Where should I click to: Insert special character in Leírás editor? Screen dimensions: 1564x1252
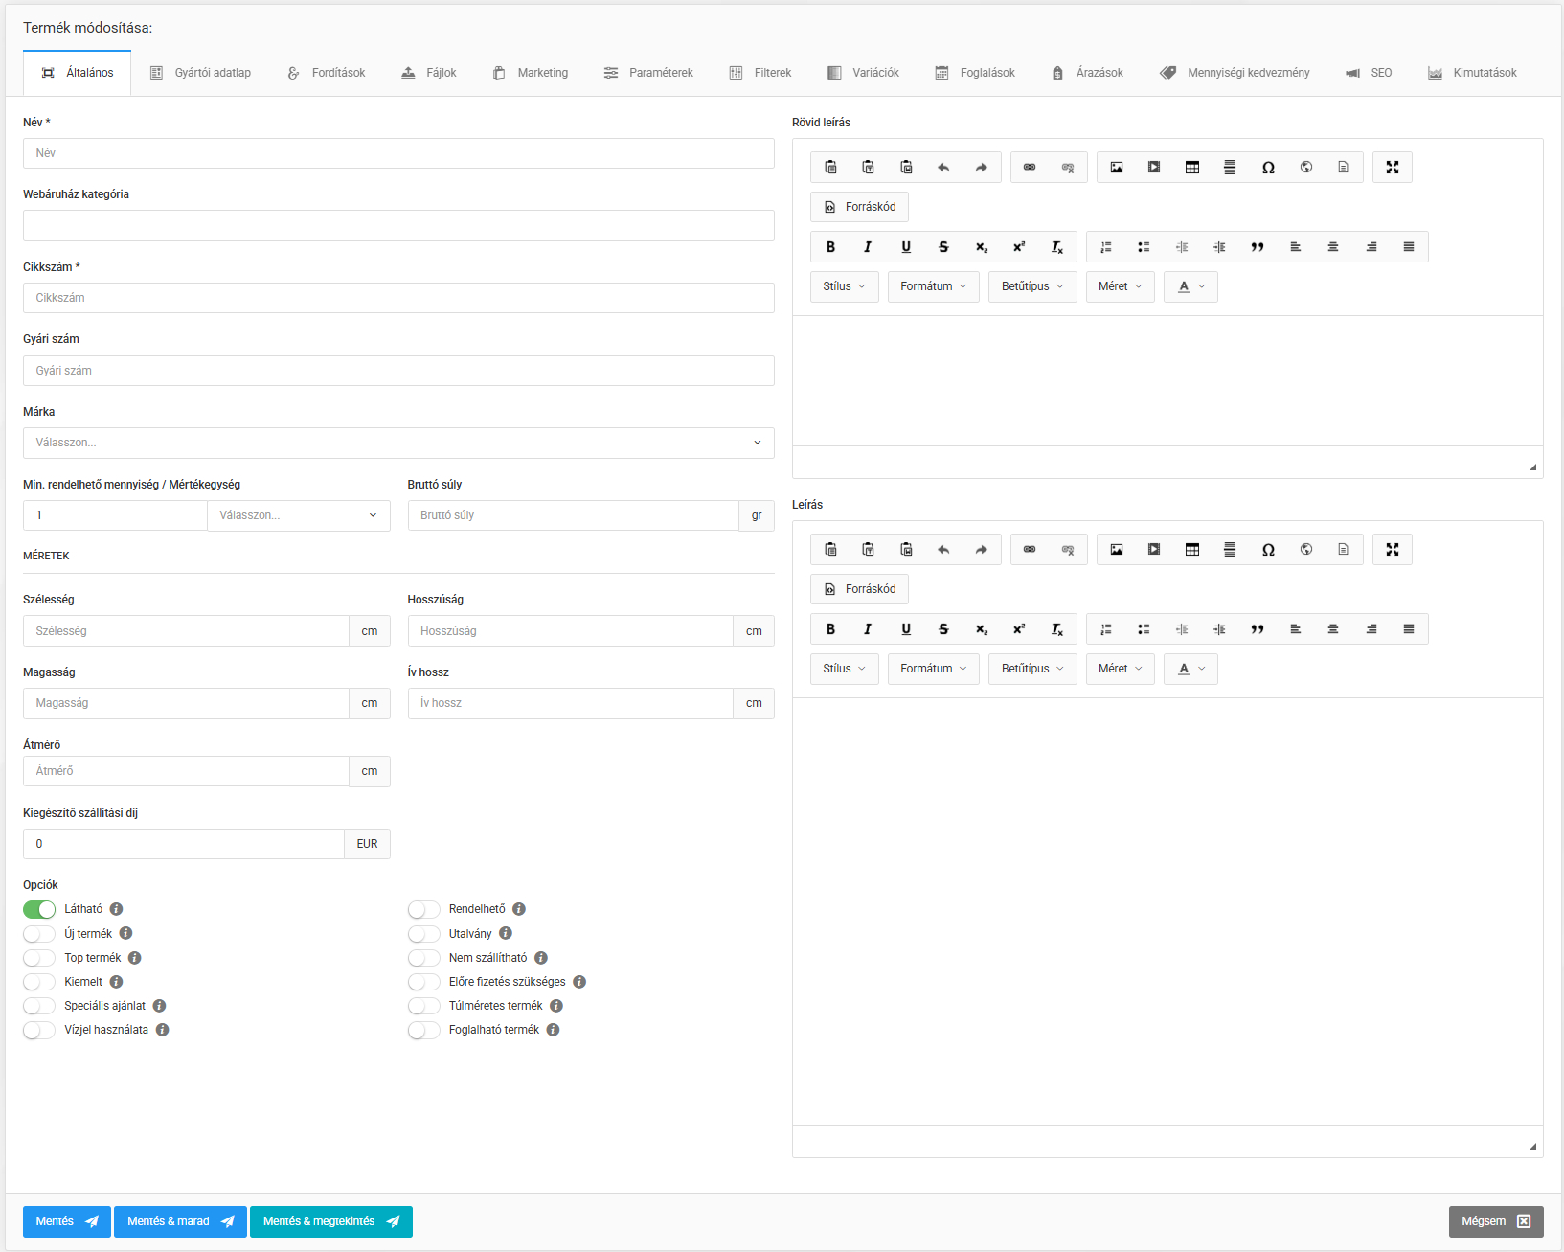point(1267,550)
